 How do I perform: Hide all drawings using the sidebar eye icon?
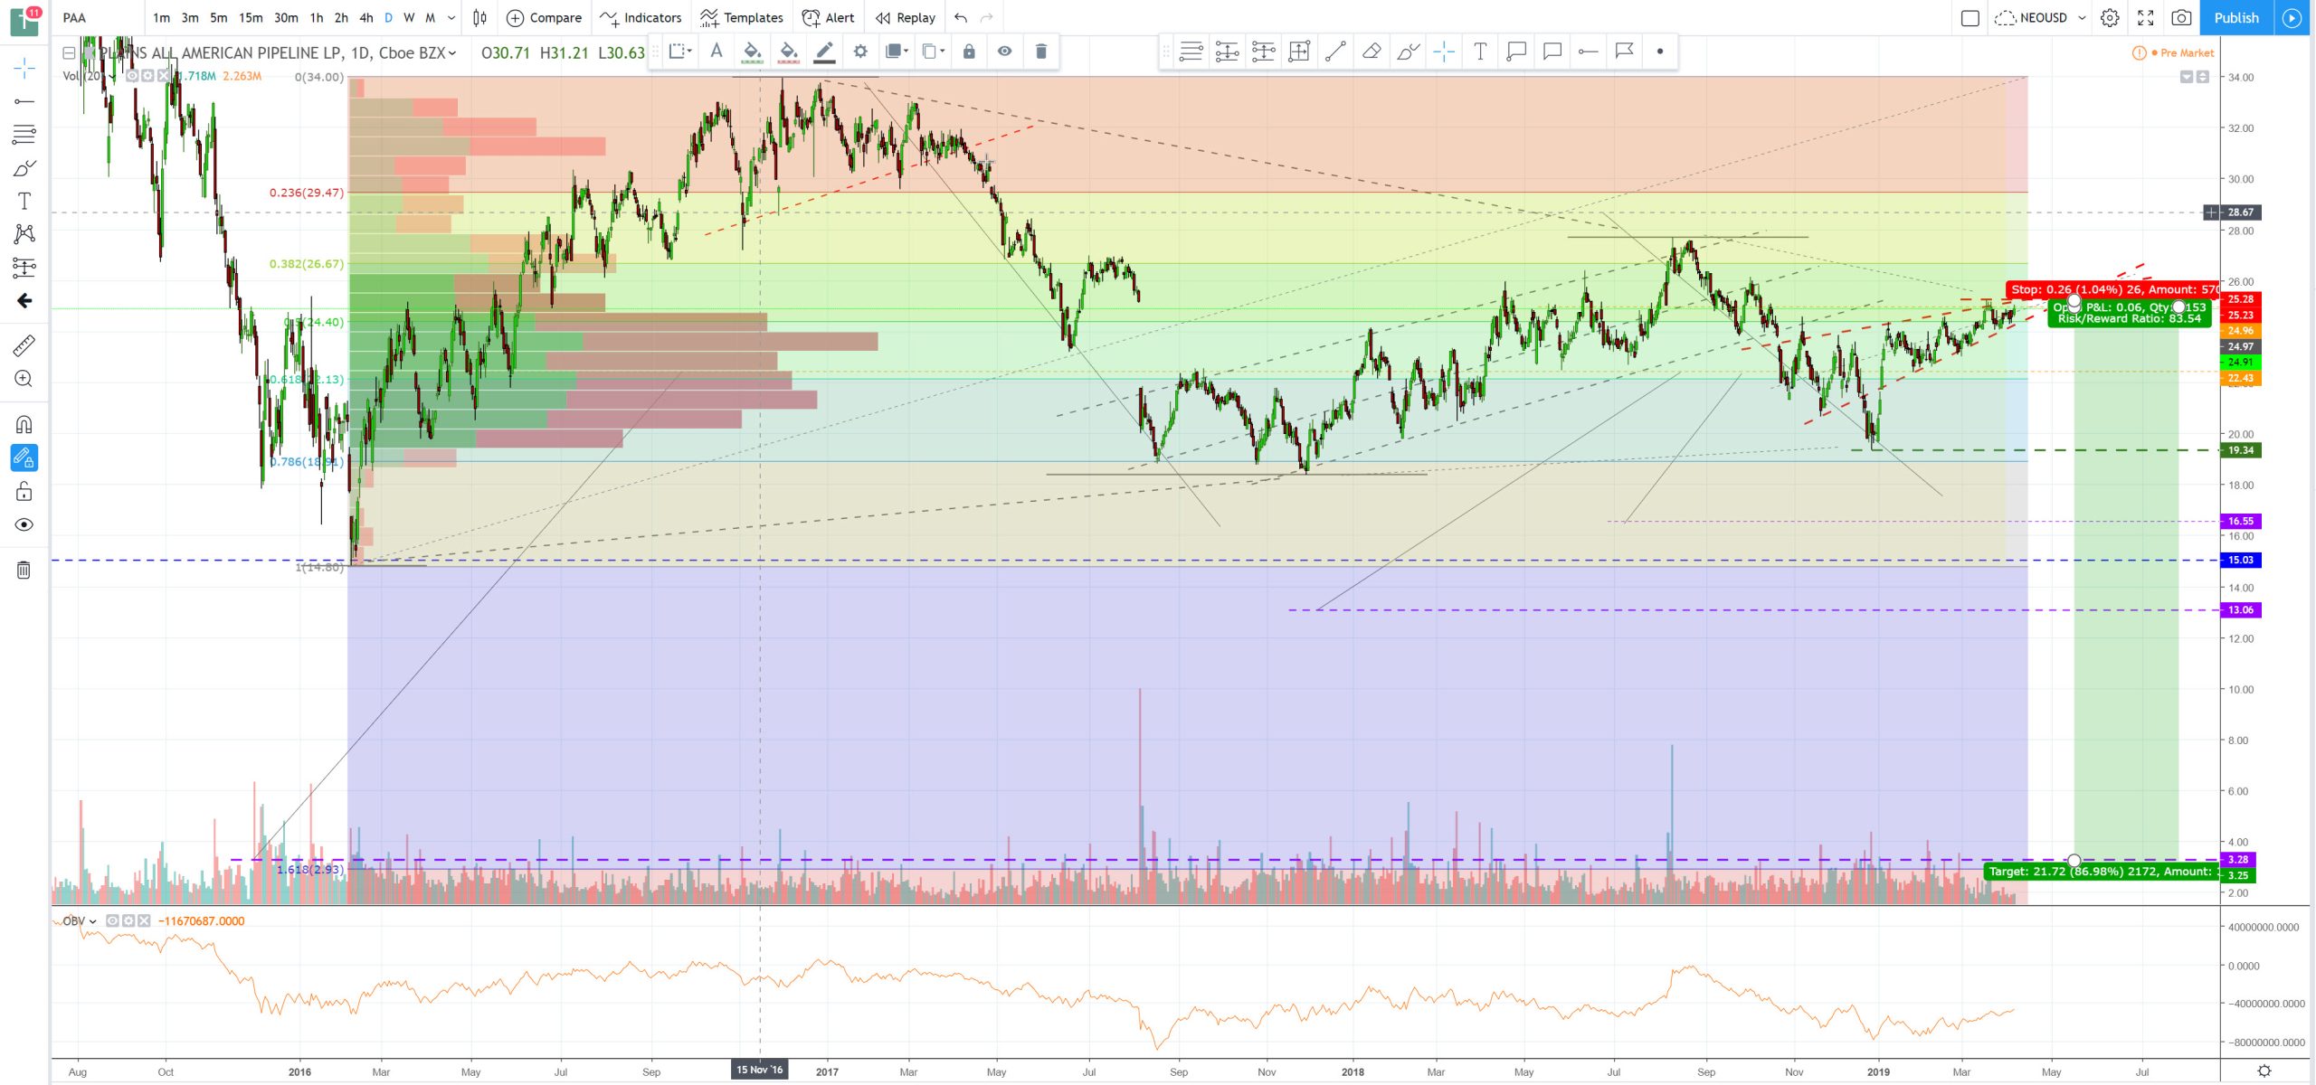click(x=24, y=524)
